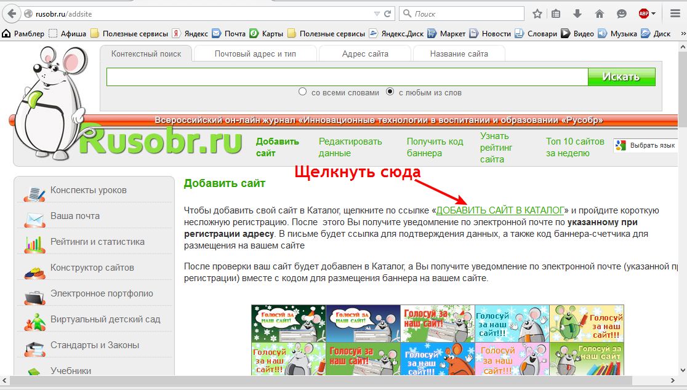This screenshot has height=390, width=687.
Task: Follow the ДОБАВИТЬ САЙТ В КАТАЛОГ link
Action: (x=500, y=210)
